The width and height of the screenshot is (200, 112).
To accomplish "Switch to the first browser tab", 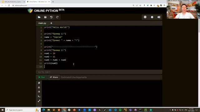I will tap(13, 2).
